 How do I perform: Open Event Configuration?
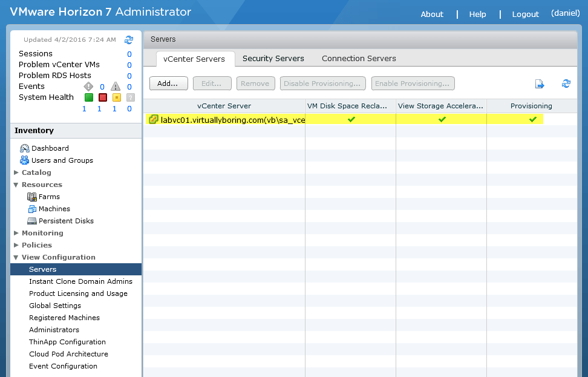[x=63, y=366]
